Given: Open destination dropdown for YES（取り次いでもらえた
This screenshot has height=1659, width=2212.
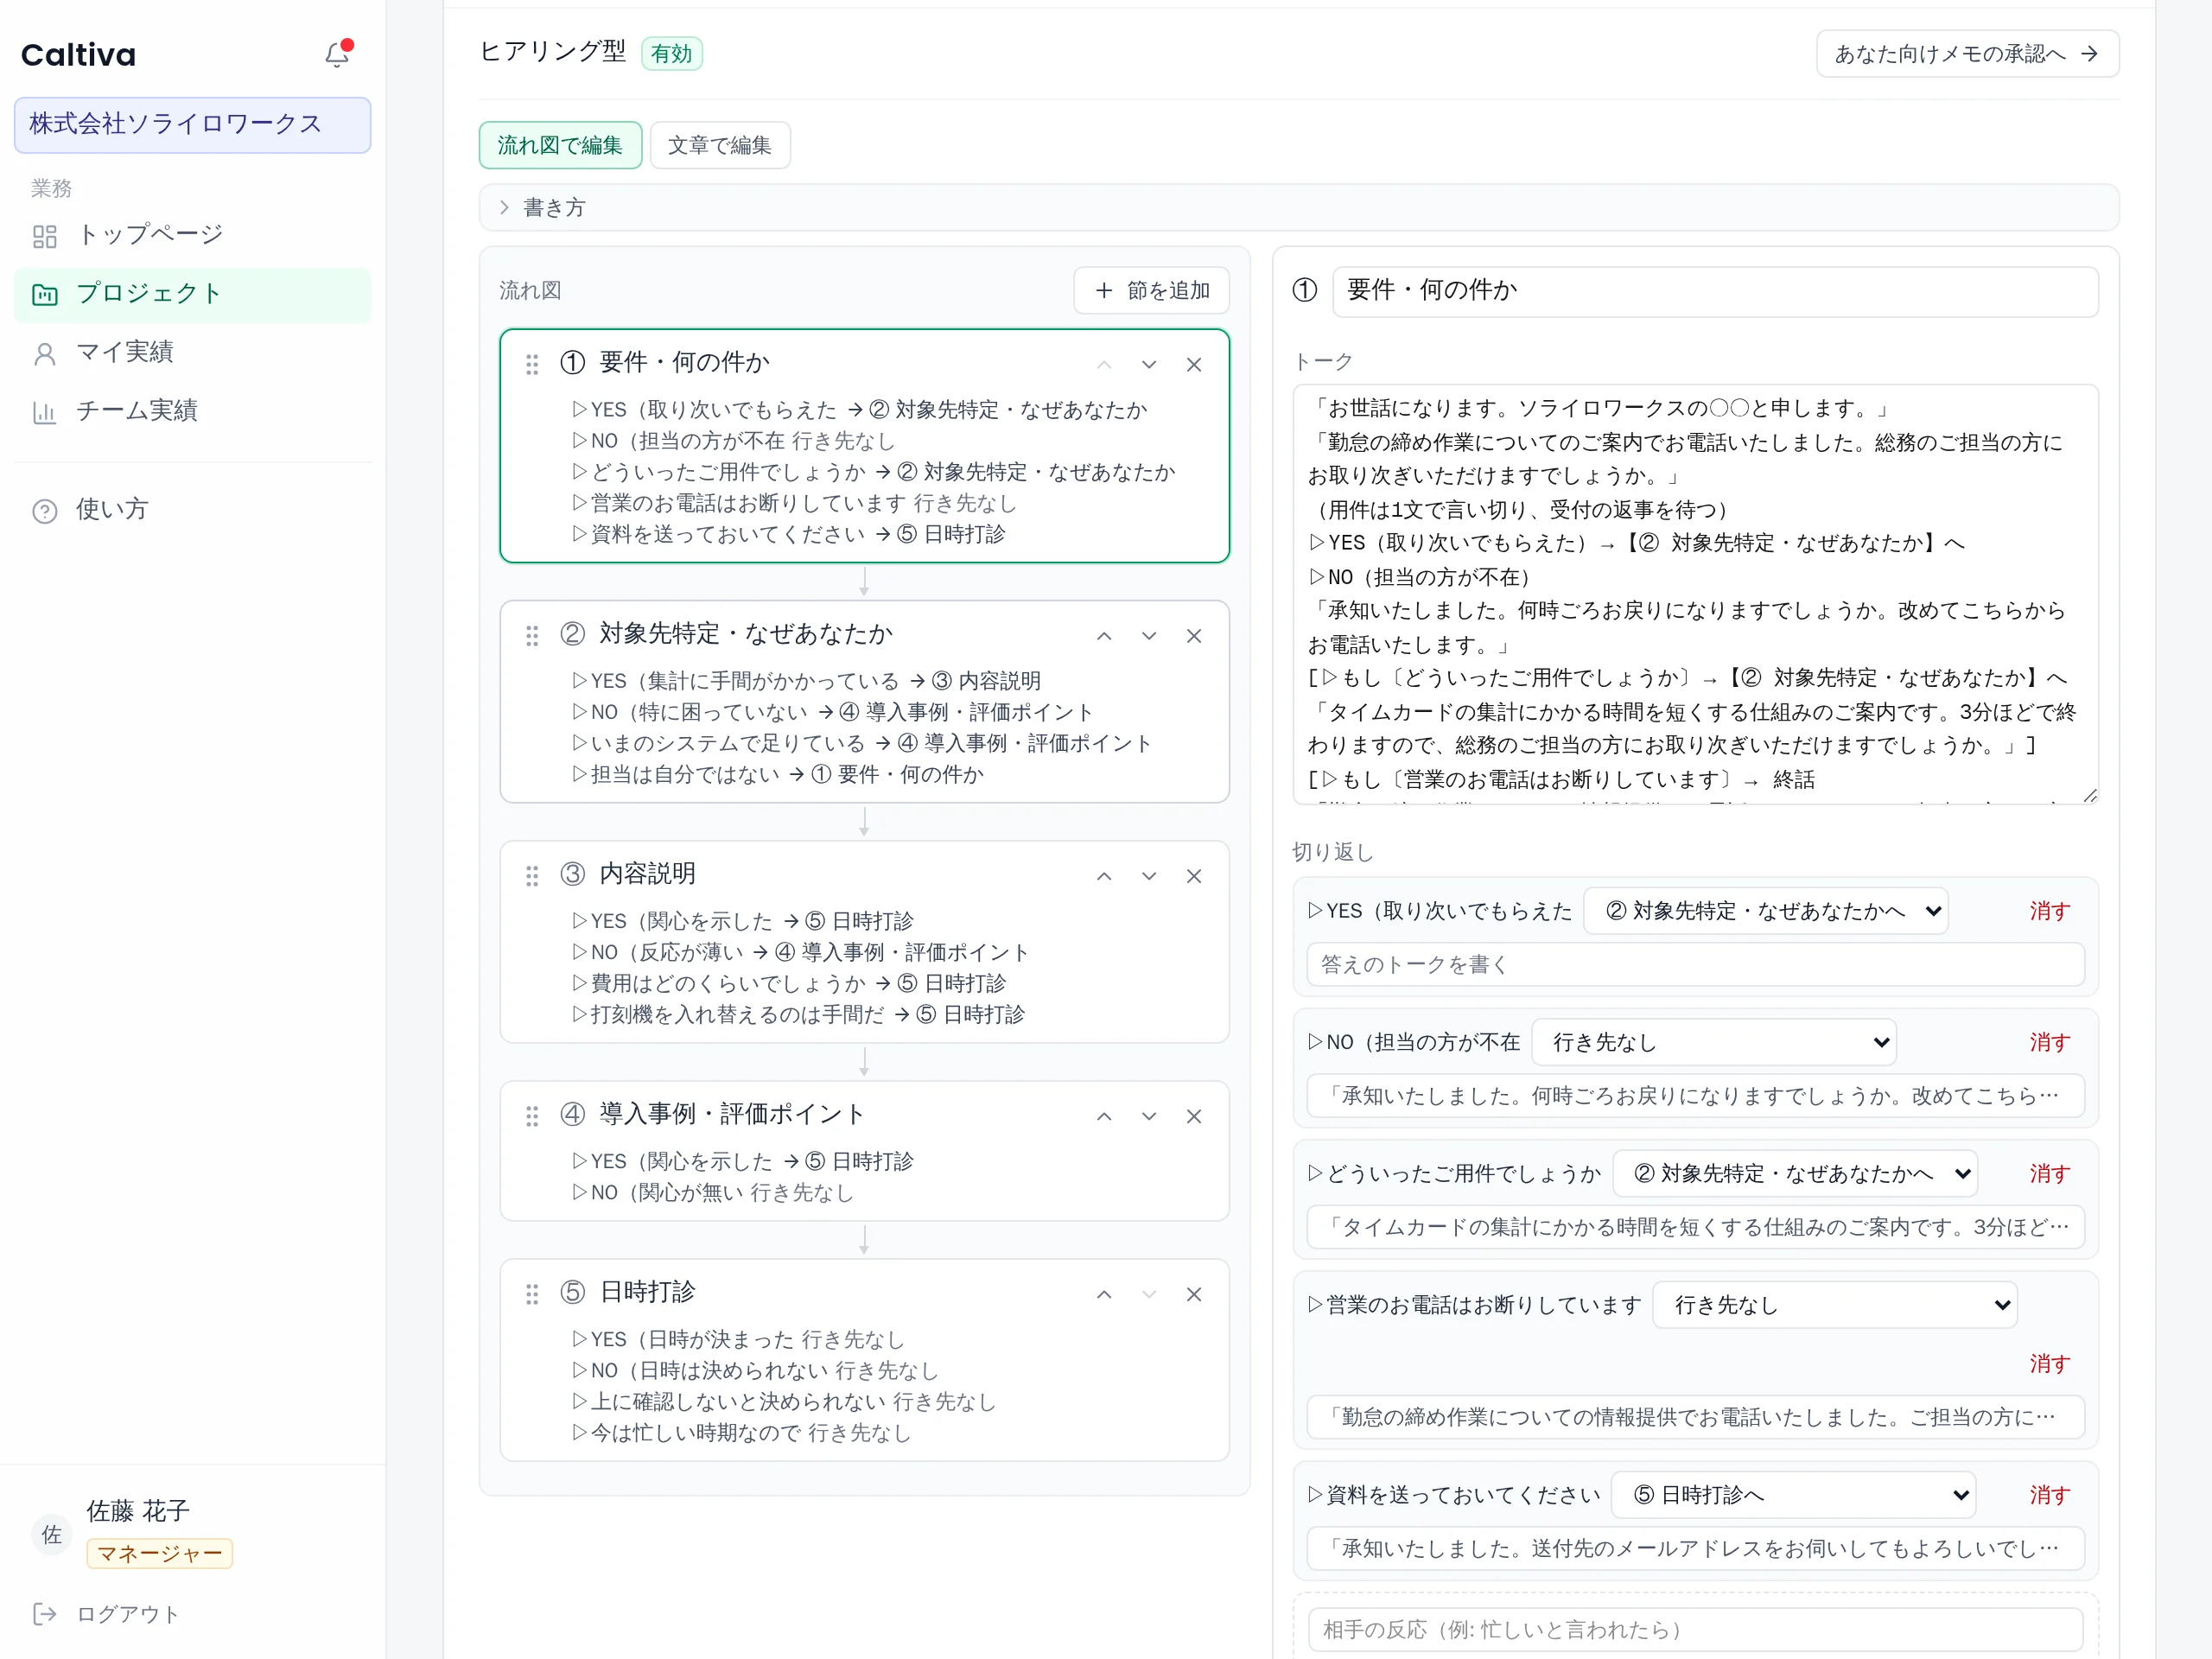Looking at the screenshot, I should (1766, 911).
